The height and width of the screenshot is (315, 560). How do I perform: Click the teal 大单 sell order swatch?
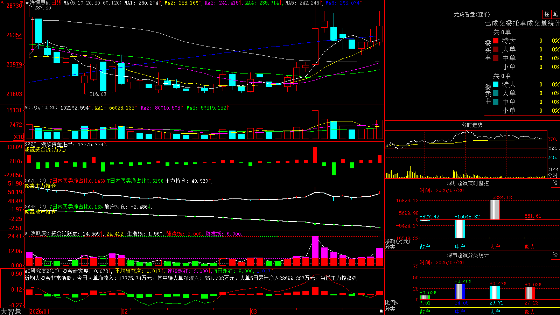(496, 93)
